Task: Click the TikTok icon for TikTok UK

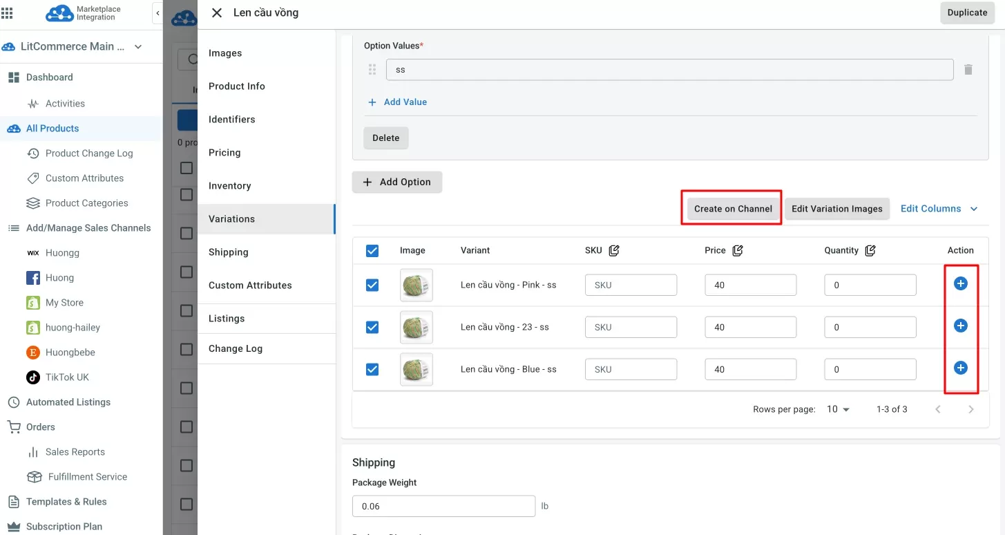Action: 32,377
